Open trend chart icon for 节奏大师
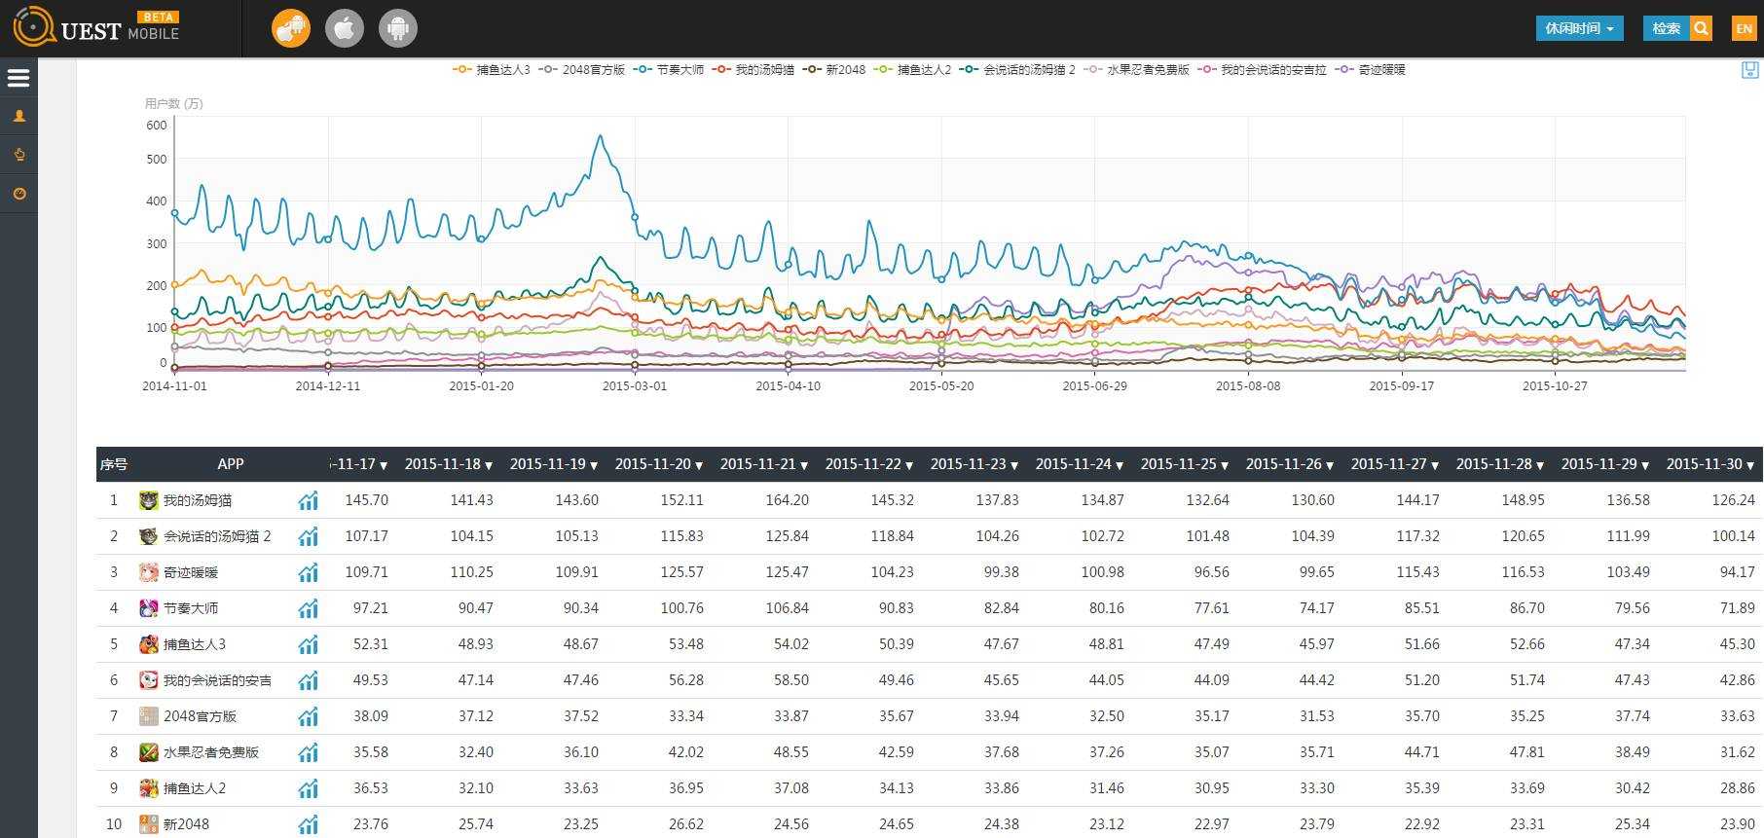Image resolution: width=1764 pixels, height=838 pixels. tap(308, 609)
